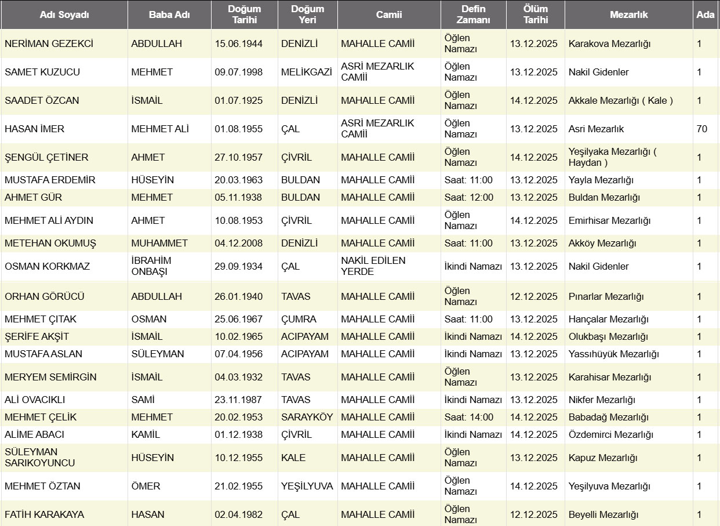
Task: Sort by the Ölüm Tarihi column header
Action: tap(535, 15)
